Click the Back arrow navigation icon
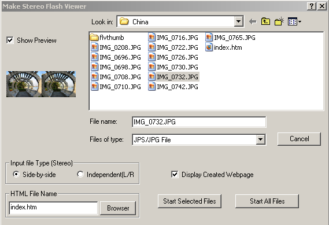This screenshot has width=329, height=225. 253,21
